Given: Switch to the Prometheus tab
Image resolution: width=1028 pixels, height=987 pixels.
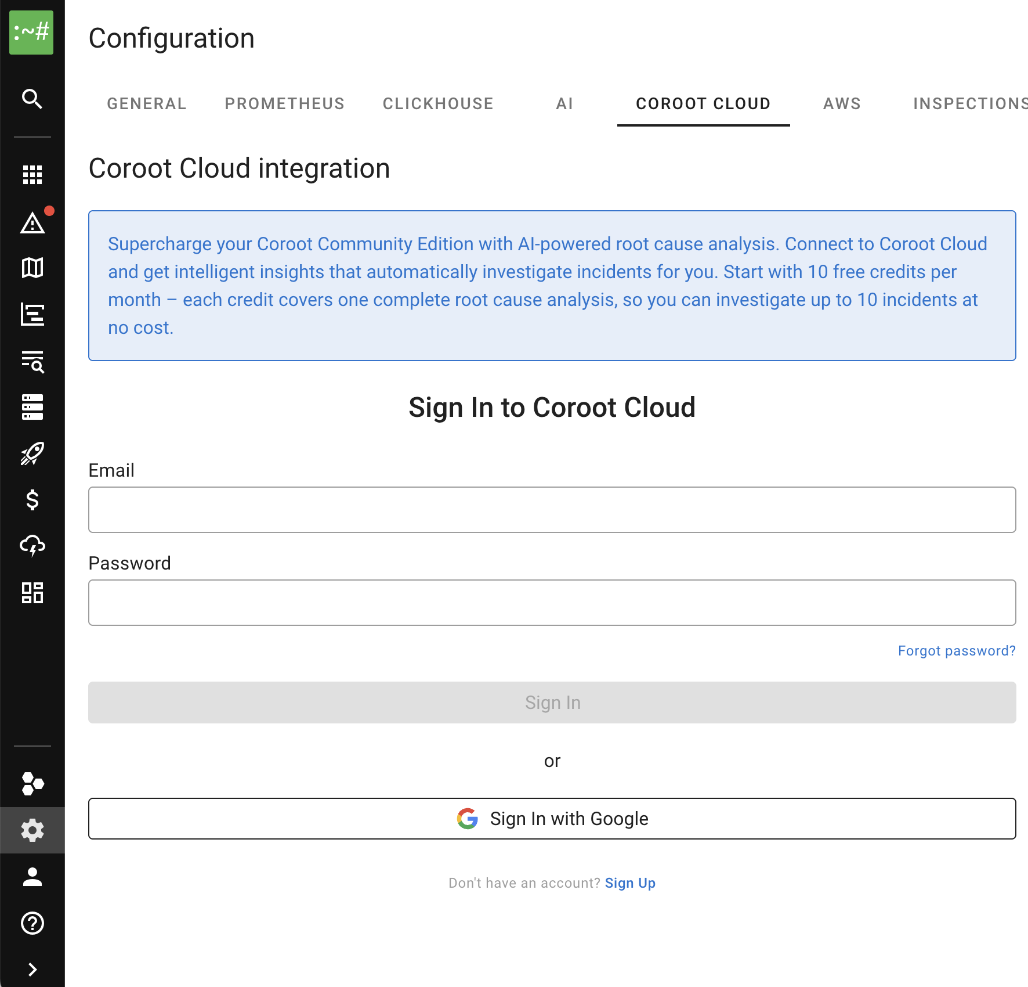Looking at the screenshot, I should click(285, 104).
